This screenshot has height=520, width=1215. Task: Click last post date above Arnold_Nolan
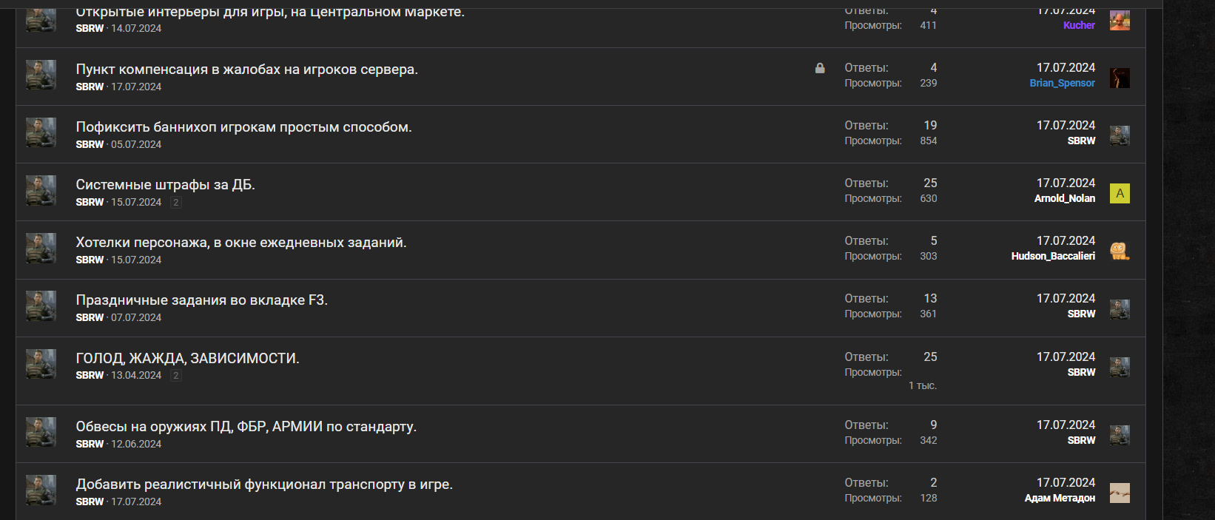1066,183
